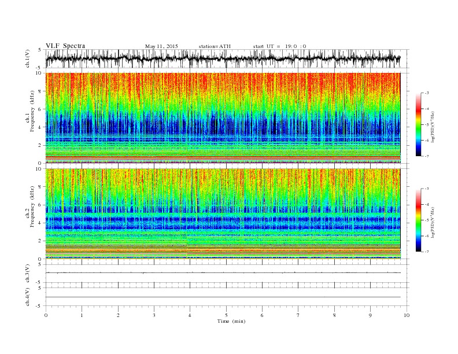
Task: Click inside the ch.1 spectrogram plot
Action: pyautogui.click(x=223, y=118)
